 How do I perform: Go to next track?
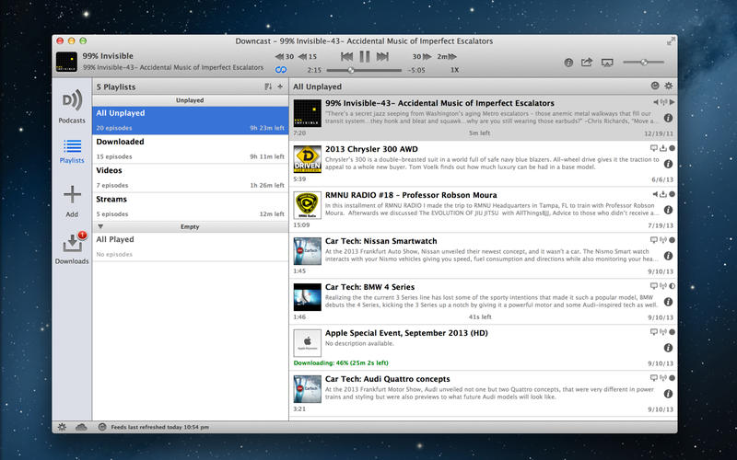tap(382, 57)
